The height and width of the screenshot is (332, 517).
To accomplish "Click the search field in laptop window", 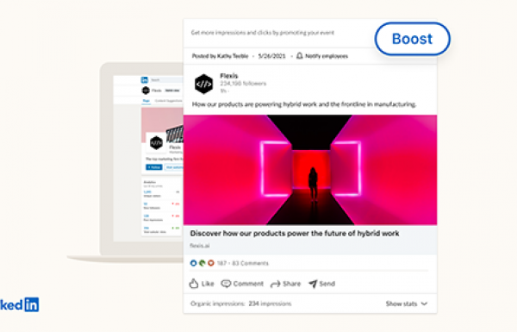I will point(166,80).
